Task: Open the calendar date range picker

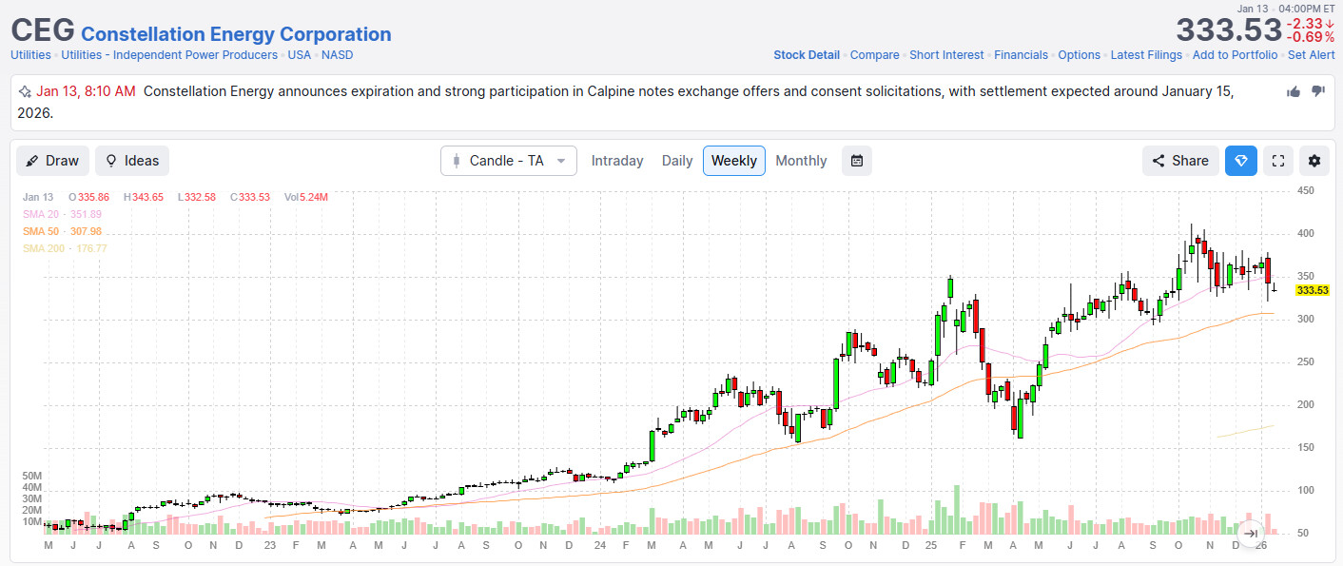Action: coord(856,161)
